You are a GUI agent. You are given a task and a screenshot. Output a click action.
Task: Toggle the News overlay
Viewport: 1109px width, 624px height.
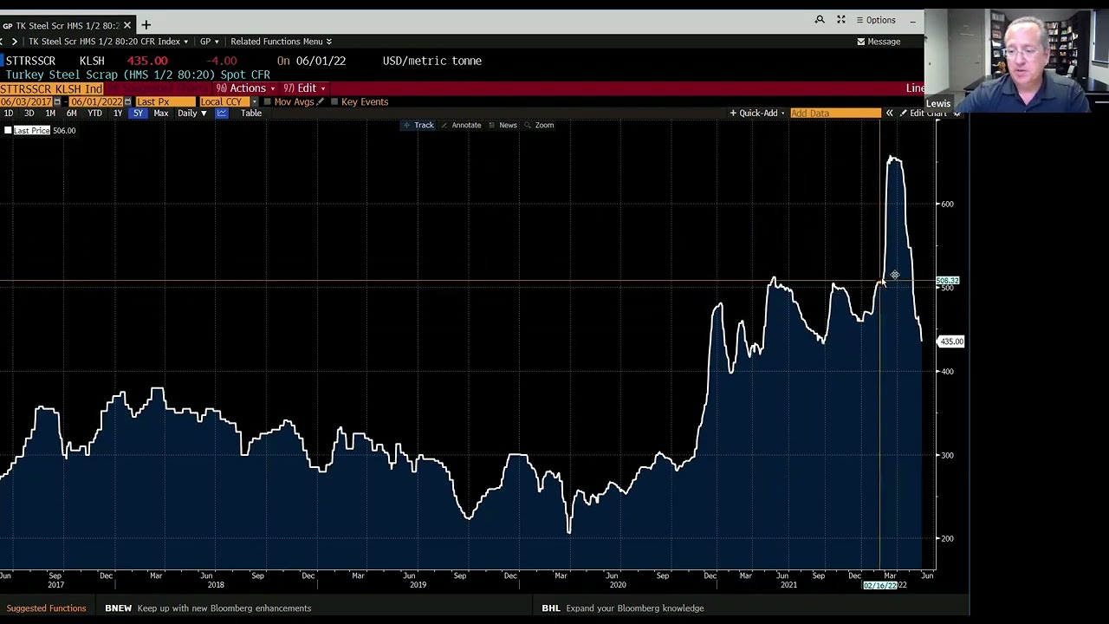coord(503,126)
